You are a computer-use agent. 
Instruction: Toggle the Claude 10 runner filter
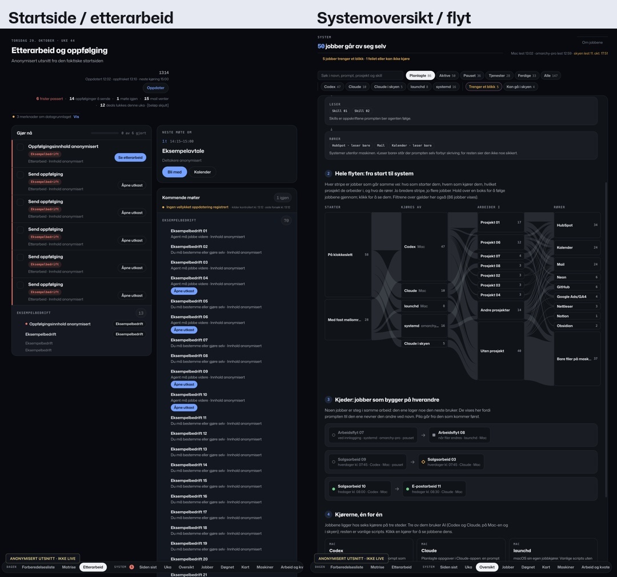357,87
